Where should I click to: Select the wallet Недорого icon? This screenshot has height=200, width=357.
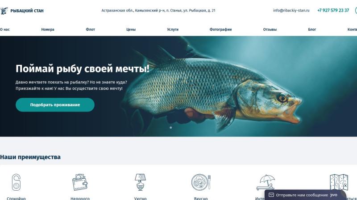(80, 182)
